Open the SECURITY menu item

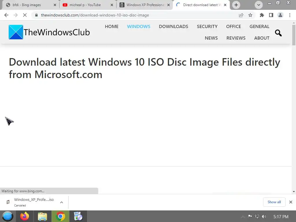click(x=207, y=26)
